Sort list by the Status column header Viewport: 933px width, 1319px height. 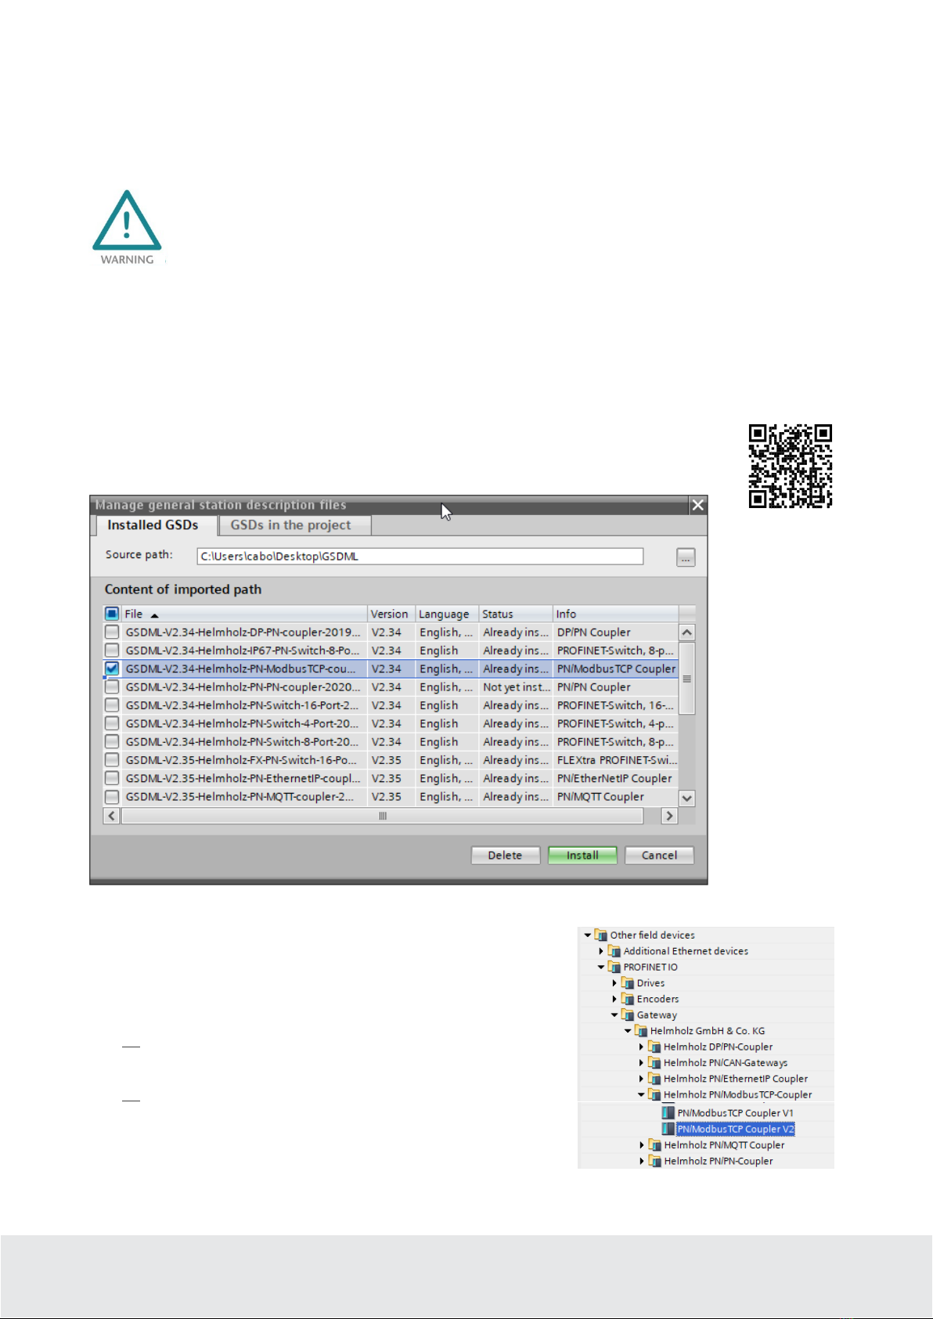tap(515, 614)
